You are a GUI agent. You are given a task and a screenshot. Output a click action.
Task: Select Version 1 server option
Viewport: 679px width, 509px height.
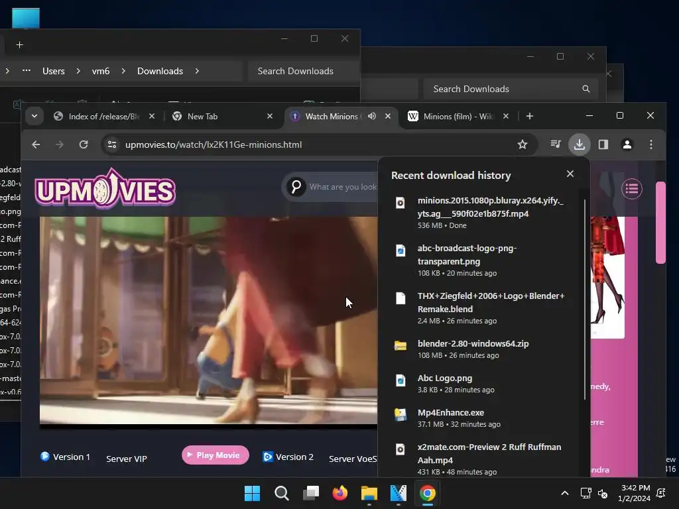(x=66, y=457)
